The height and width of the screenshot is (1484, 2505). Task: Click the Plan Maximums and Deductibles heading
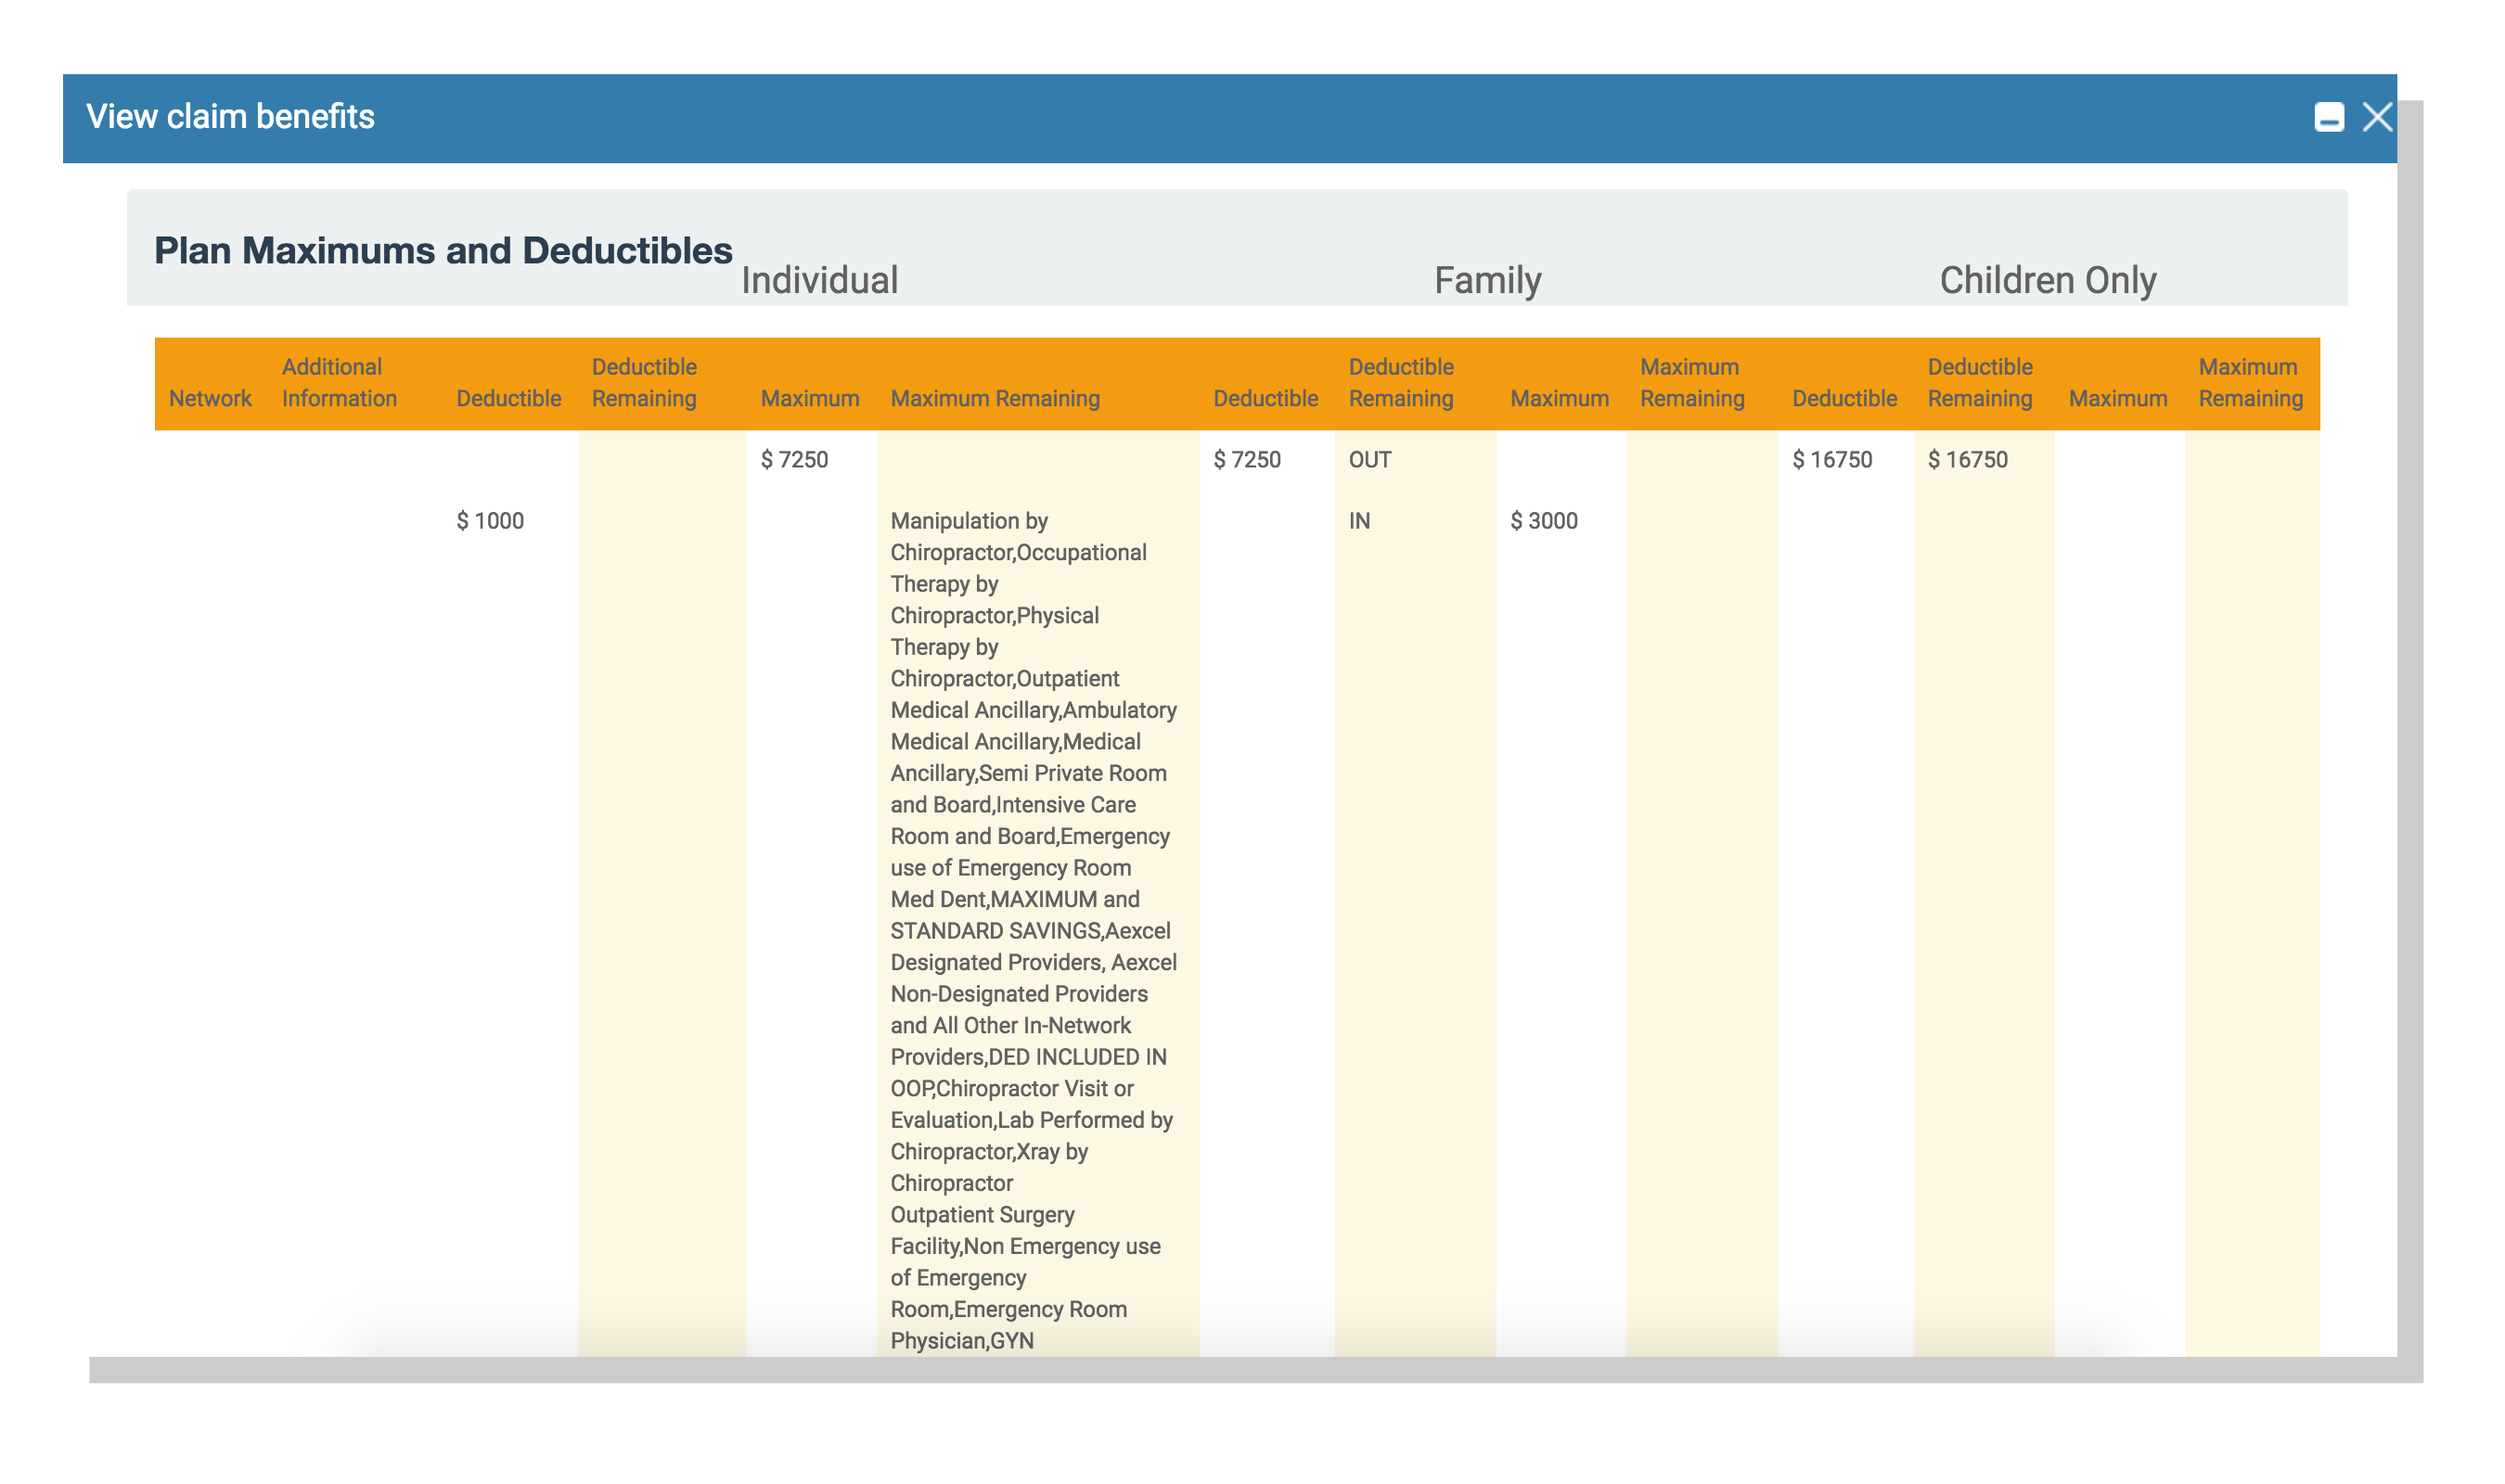(x=443, y=251)
